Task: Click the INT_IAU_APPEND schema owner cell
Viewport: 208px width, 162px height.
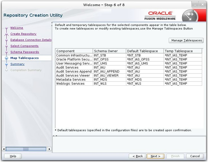Action: [x=110, y=72]
